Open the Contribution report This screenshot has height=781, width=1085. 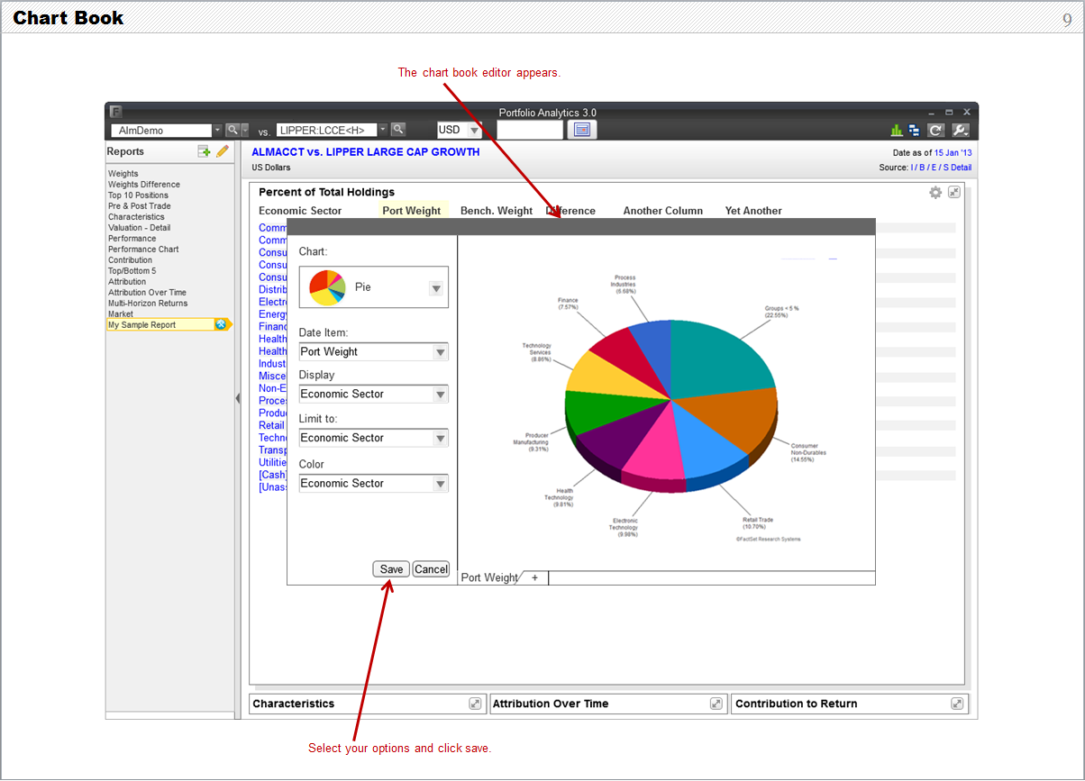(130, 260)
